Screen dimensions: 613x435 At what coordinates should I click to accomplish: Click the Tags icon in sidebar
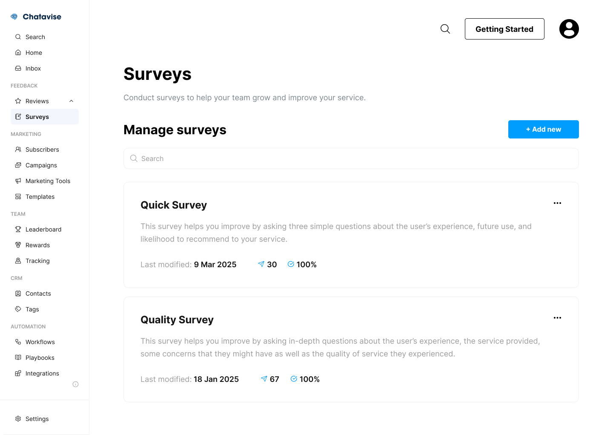point(18,309)
